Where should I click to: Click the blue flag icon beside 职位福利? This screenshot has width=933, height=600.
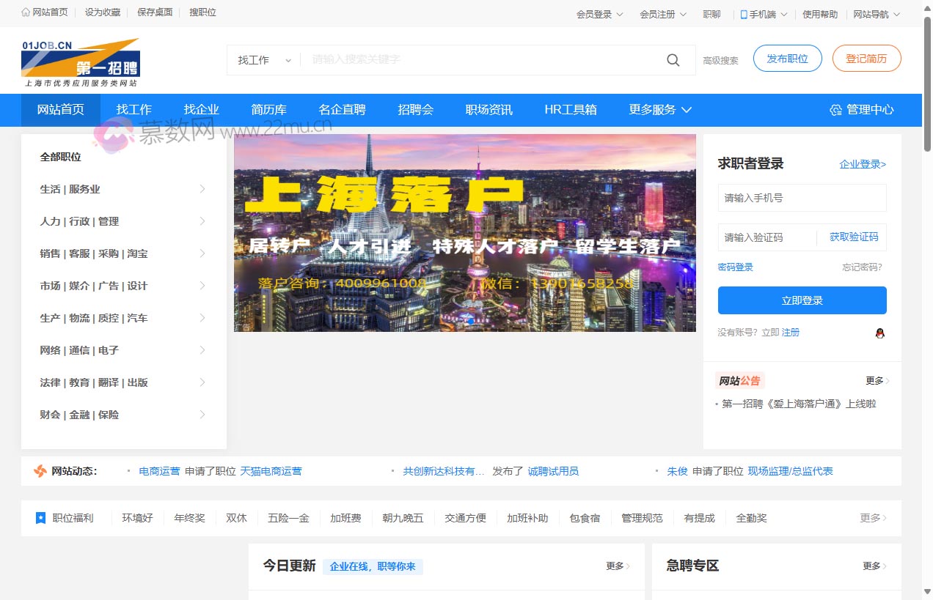[40, 518]
